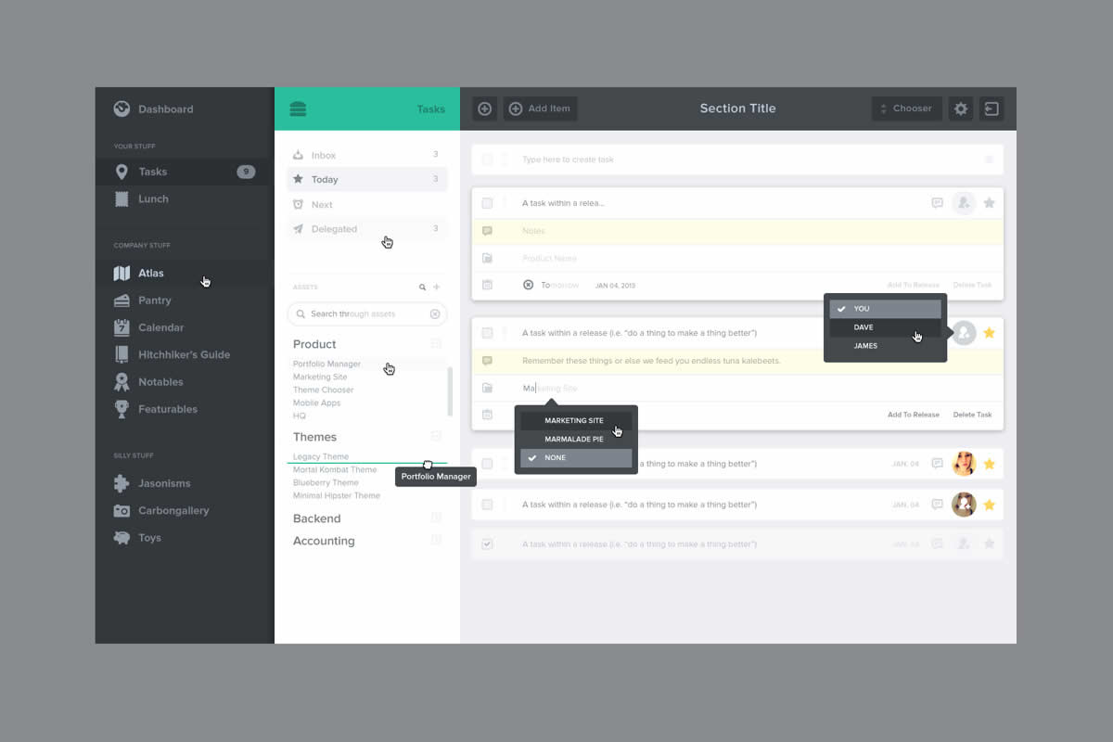
Task: Click the plus circle icon left of Add Item
Action: [x=484, y=109]
